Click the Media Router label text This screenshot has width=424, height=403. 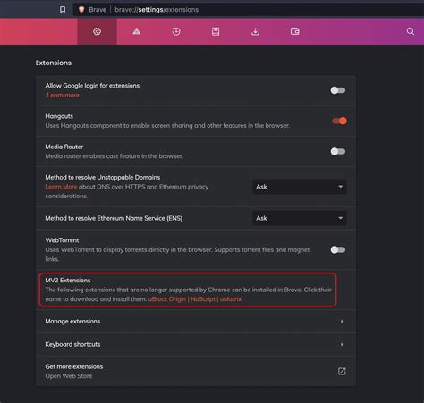(64, 147)
